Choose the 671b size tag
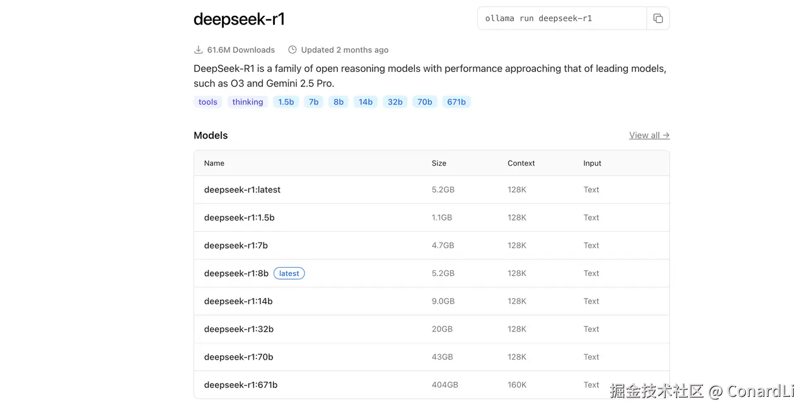This screenshot has height=412, width=807. click(456, 102)
